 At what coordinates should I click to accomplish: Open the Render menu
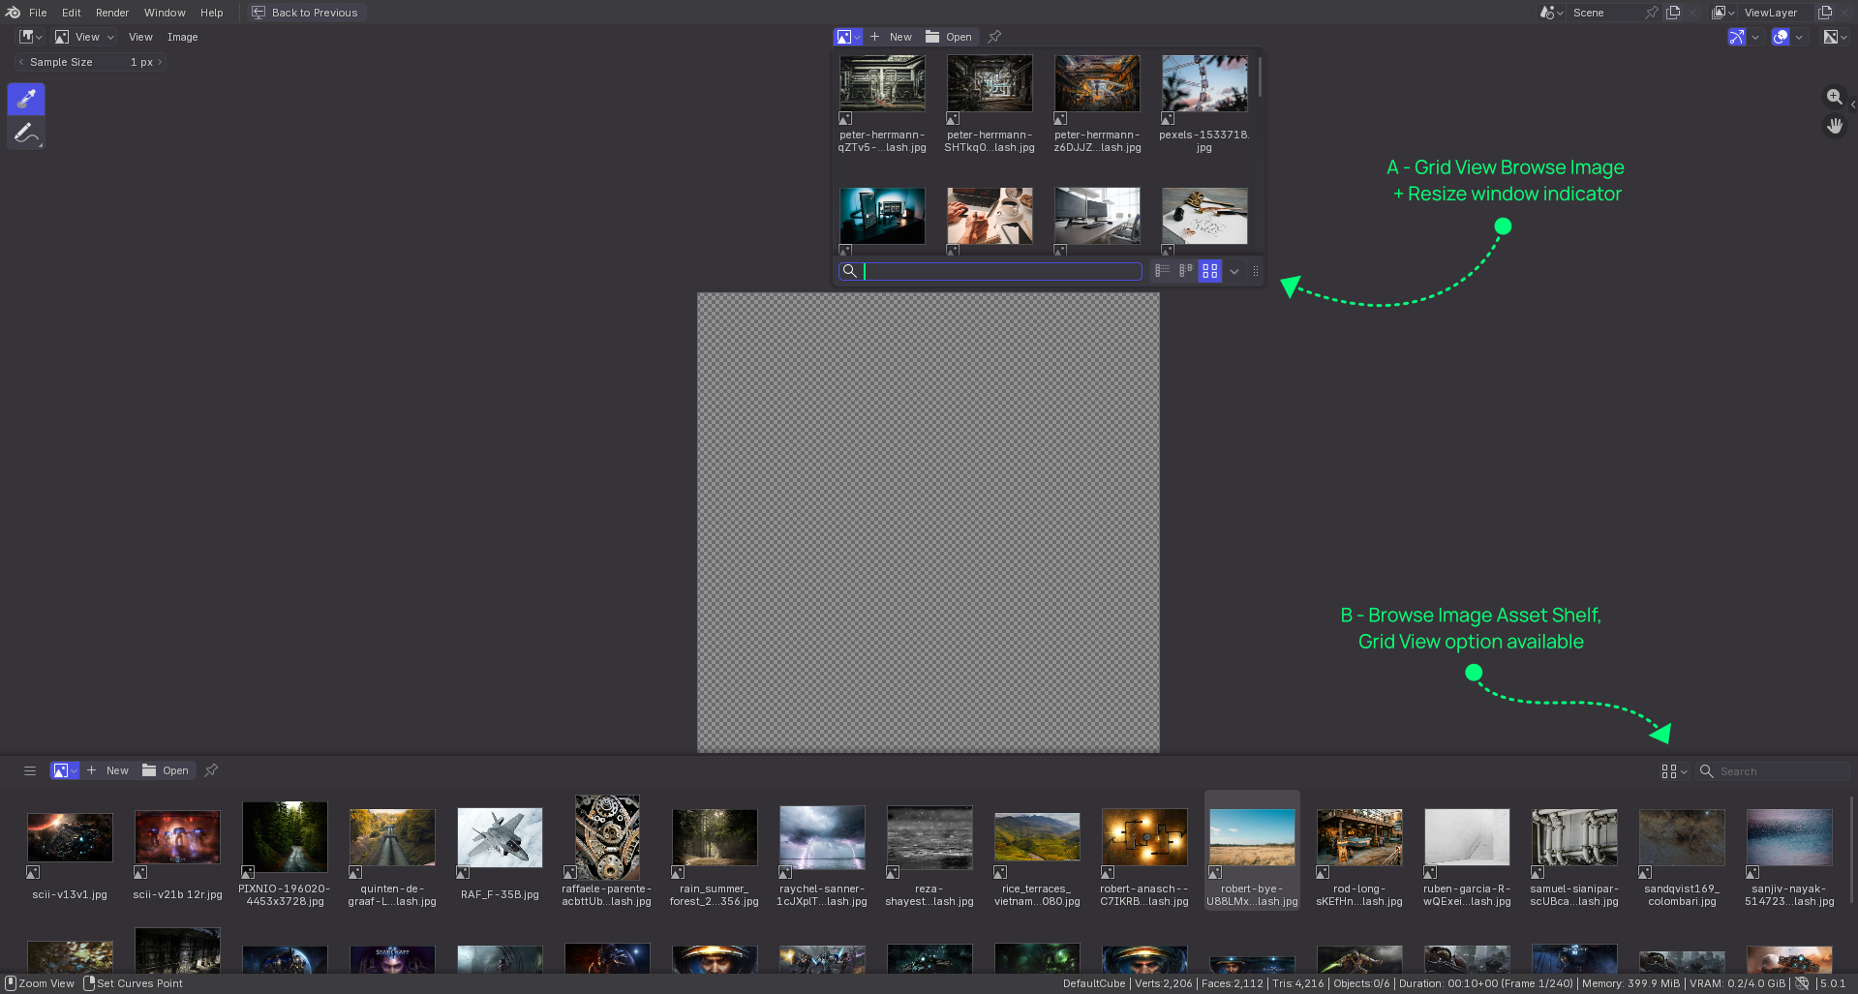click(112, 13)
